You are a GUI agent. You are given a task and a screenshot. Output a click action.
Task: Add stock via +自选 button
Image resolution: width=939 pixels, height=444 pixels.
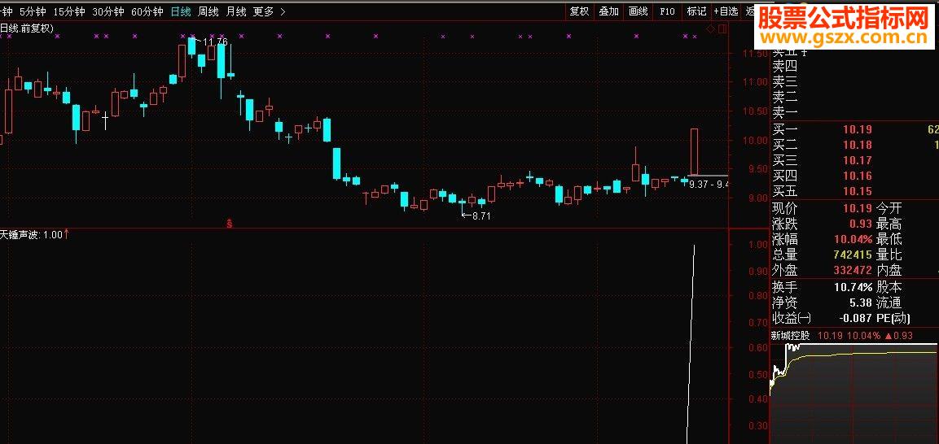[726, 11]
